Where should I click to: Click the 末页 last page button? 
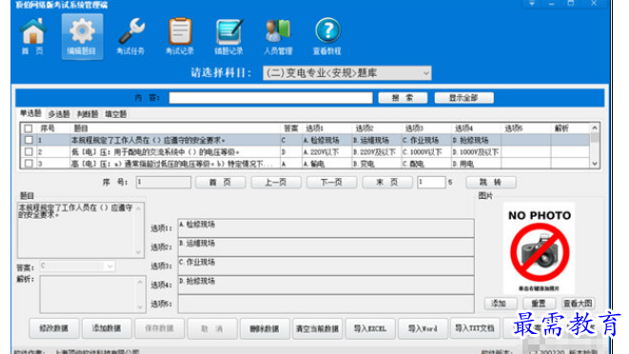(387, 182)
